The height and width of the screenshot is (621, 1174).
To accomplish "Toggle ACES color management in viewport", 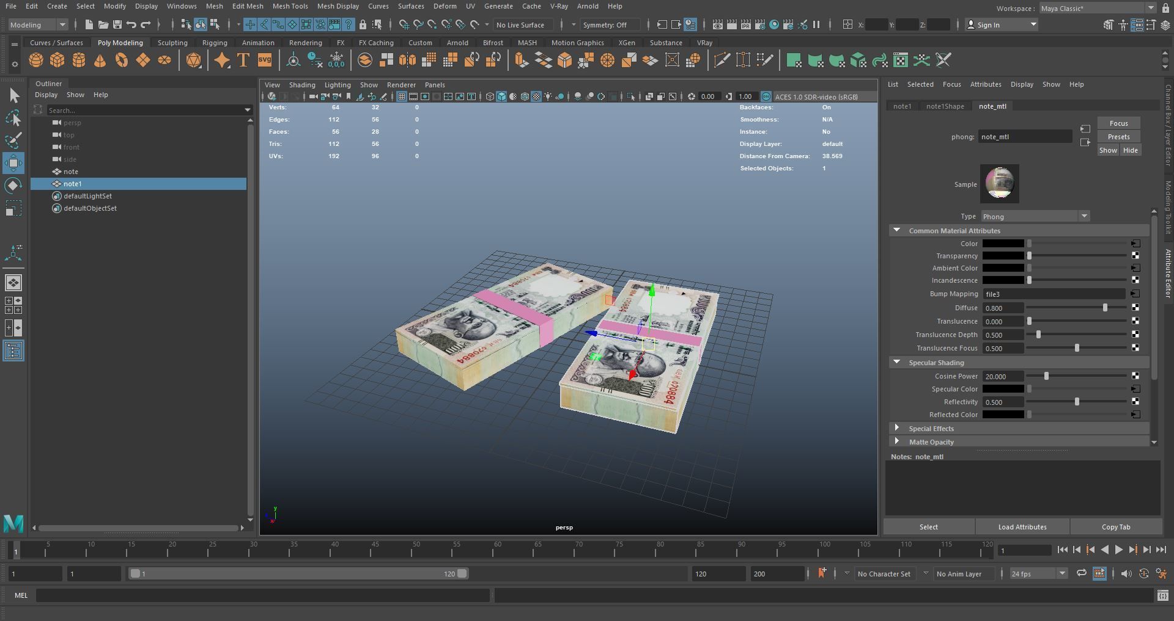I will 766,96.
